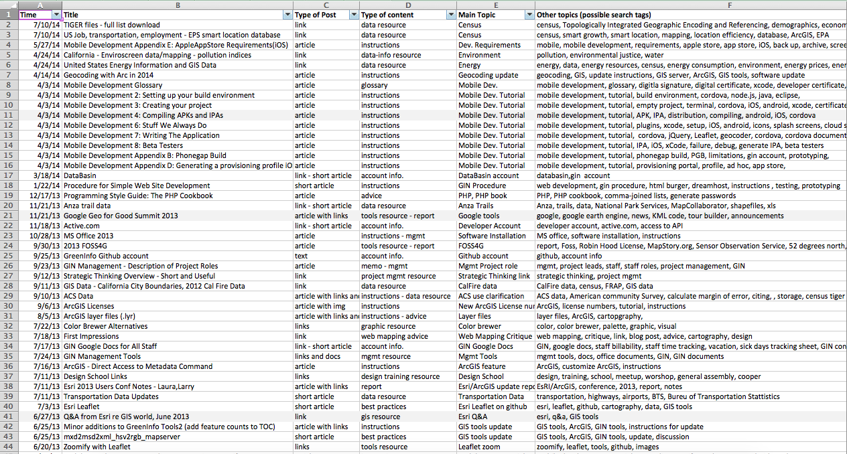Image resolution: width=847 pixels, height=454 pixels.
Task: Click the 'Design School Links' cell
Action: point(178,376)
